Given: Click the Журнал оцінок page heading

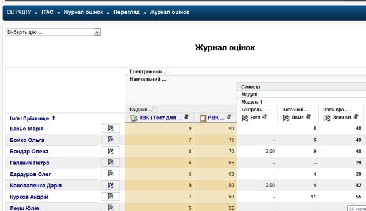Looking at the screenshot, I should click(225, 47).
